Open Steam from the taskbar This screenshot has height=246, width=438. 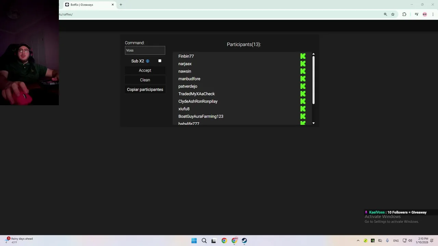[x=244, y=241]
